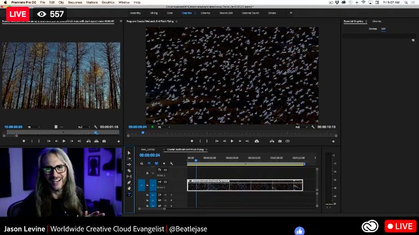Select the Type tool
This screenshot has width=419, height=235.
[129, 194]
